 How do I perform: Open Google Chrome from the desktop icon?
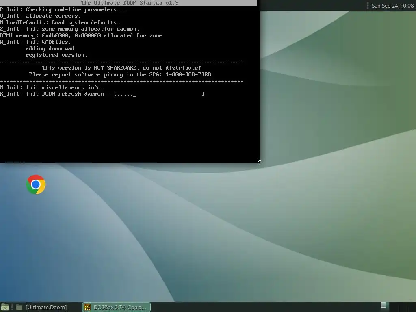36,184
